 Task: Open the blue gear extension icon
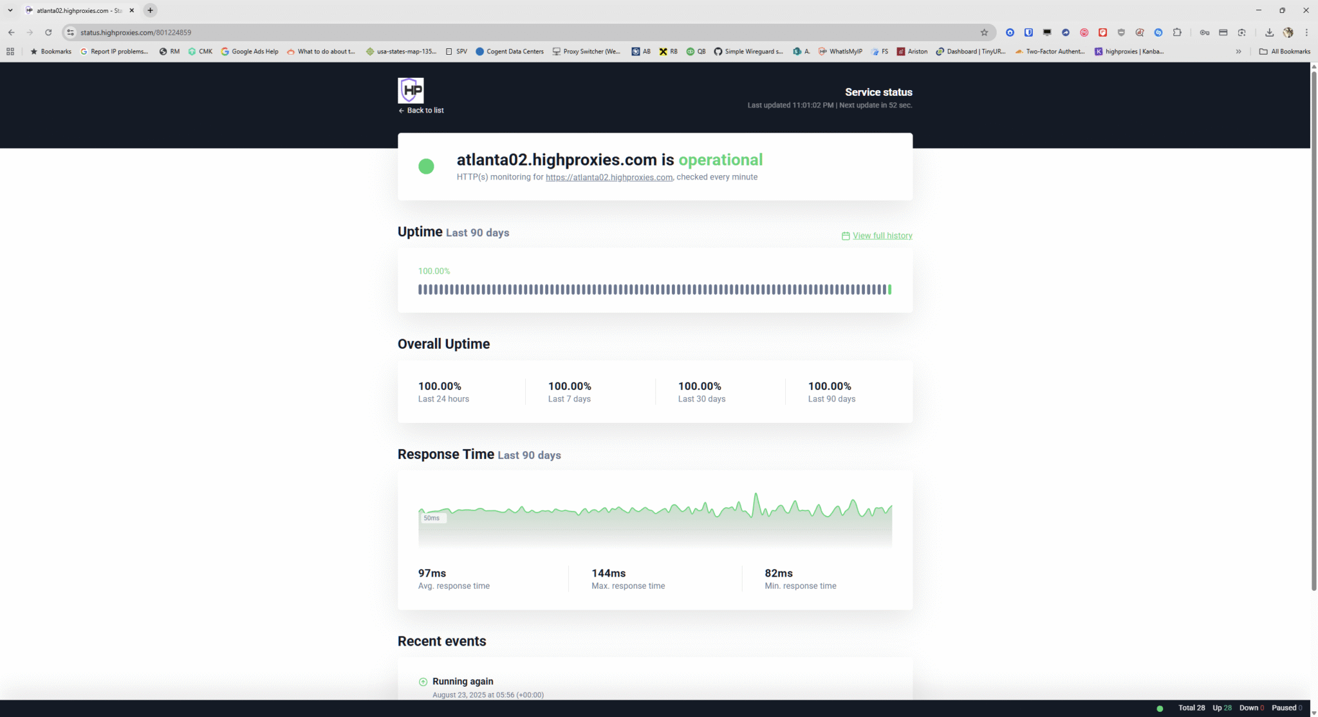[x=1010, y=32]
